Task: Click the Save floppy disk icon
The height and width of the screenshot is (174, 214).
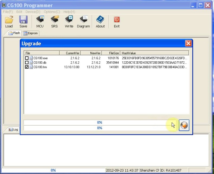Action: click(23, 20)
